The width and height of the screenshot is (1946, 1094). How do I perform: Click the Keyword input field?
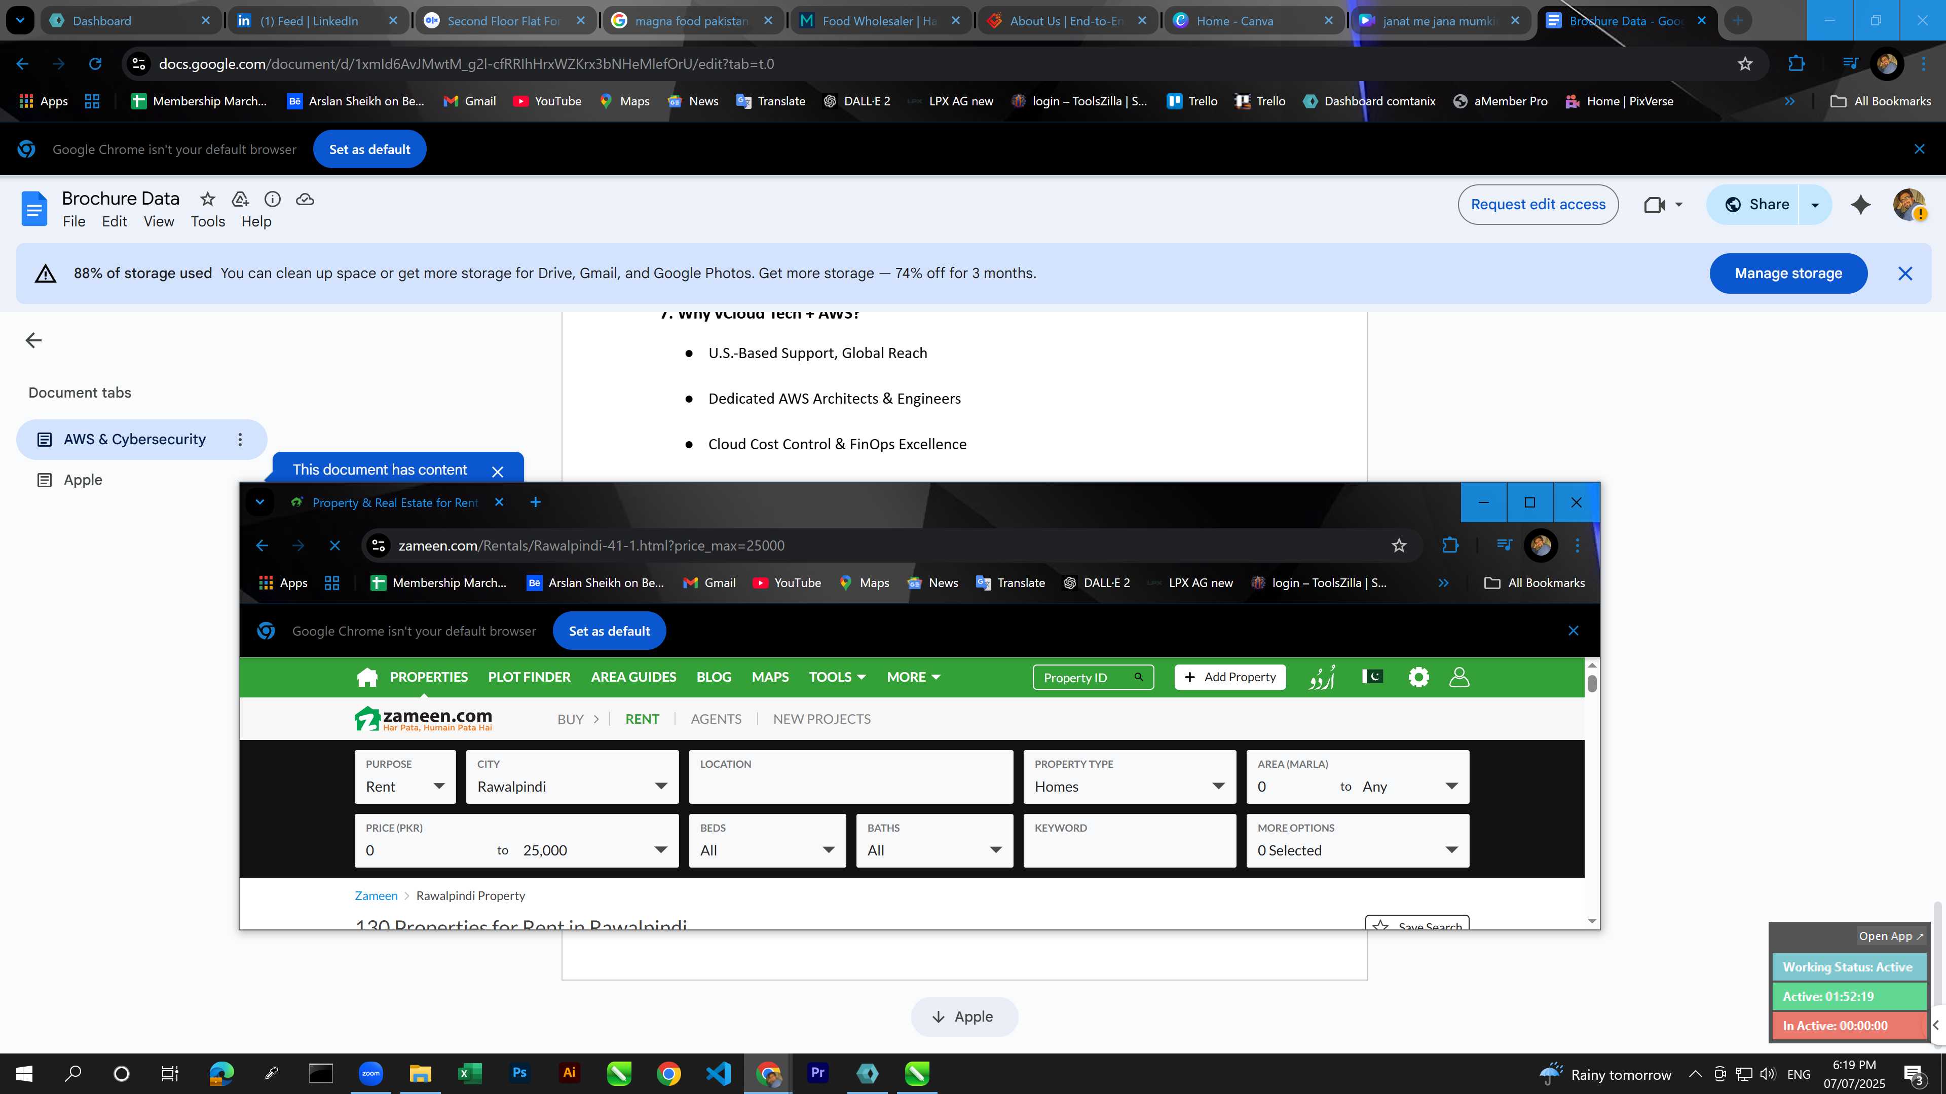pos(1130,840)
